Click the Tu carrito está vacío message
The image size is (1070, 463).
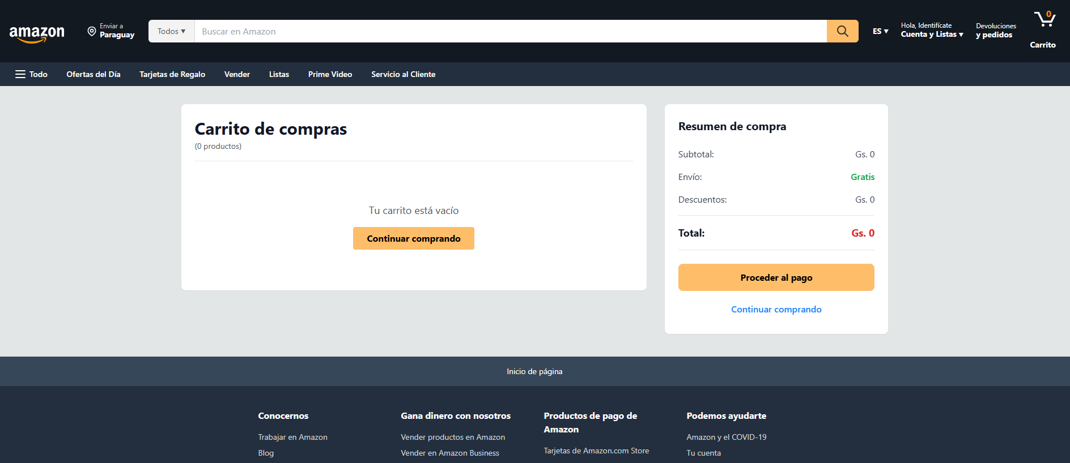click(x=414, y=211)
